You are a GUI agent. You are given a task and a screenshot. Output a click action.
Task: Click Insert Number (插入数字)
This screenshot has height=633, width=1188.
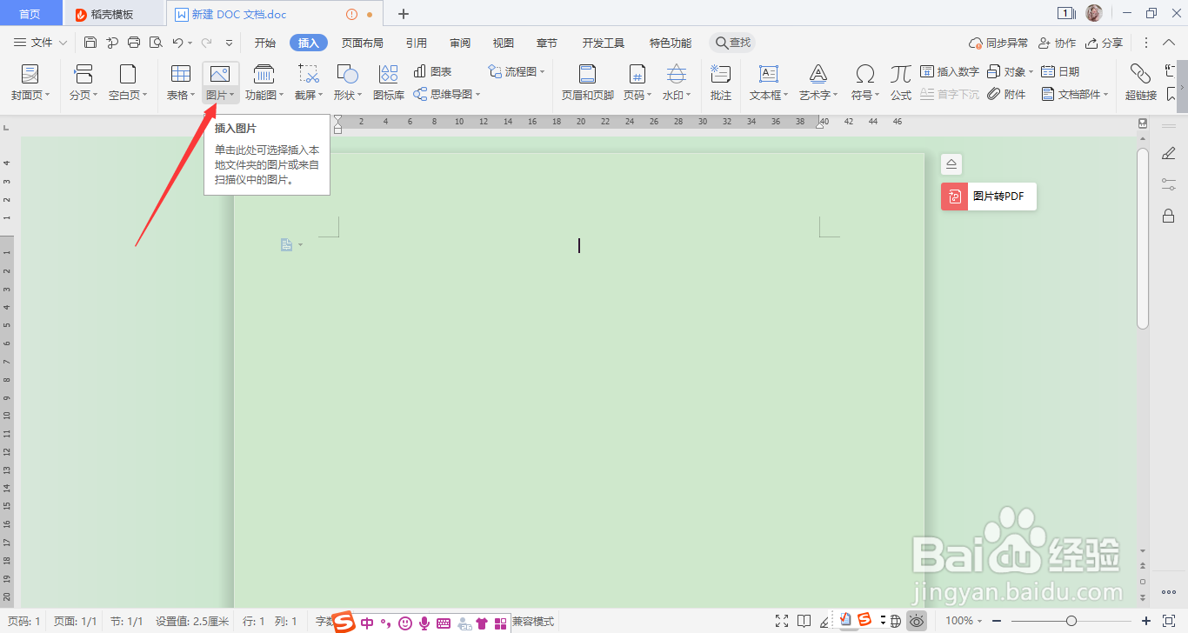[x=950, y=71]
